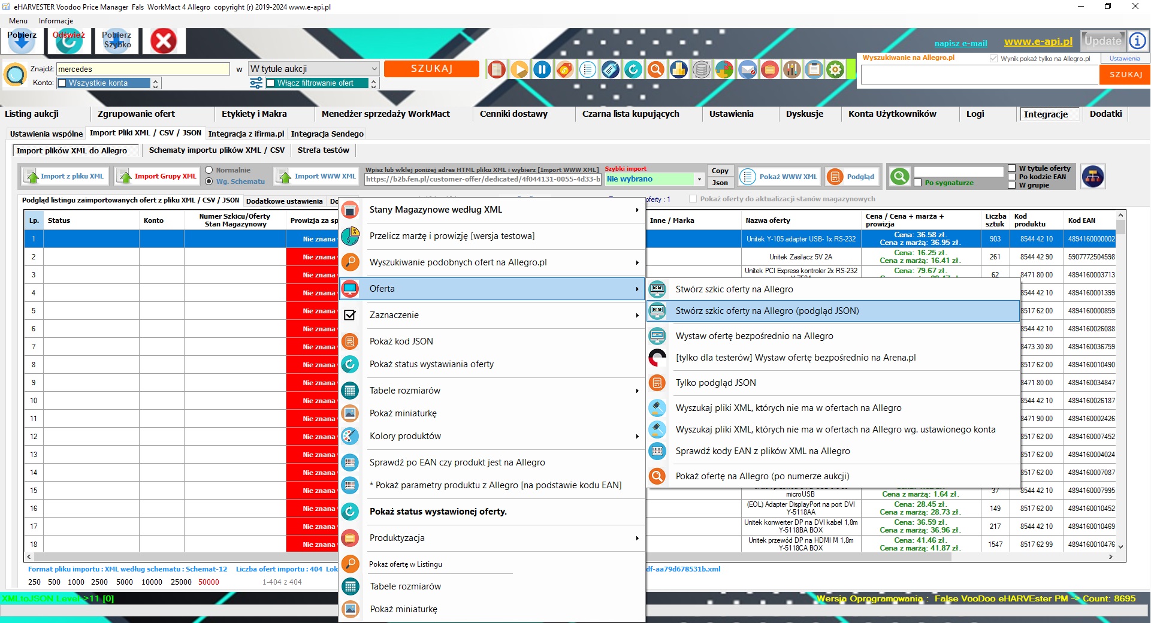Click the clipboard toolbar icon
The width and height of the screenshot is (1154, 623).
(x=814, y=69)
